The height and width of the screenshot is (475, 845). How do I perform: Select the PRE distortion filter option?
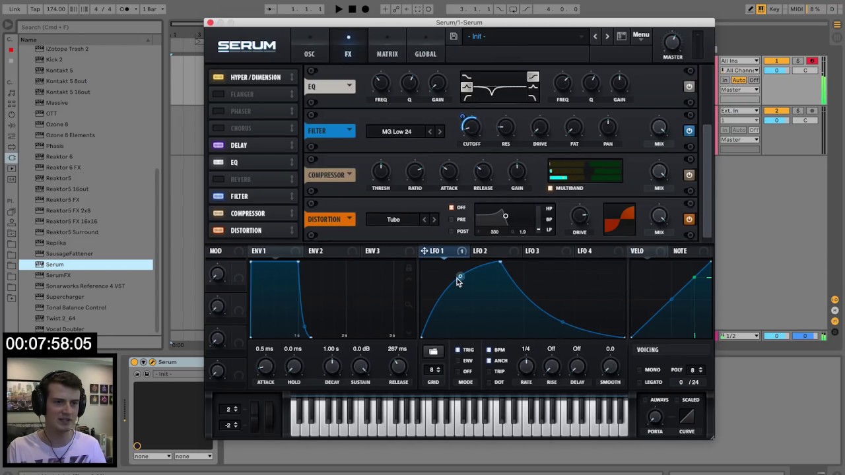[x=452, y=219]
